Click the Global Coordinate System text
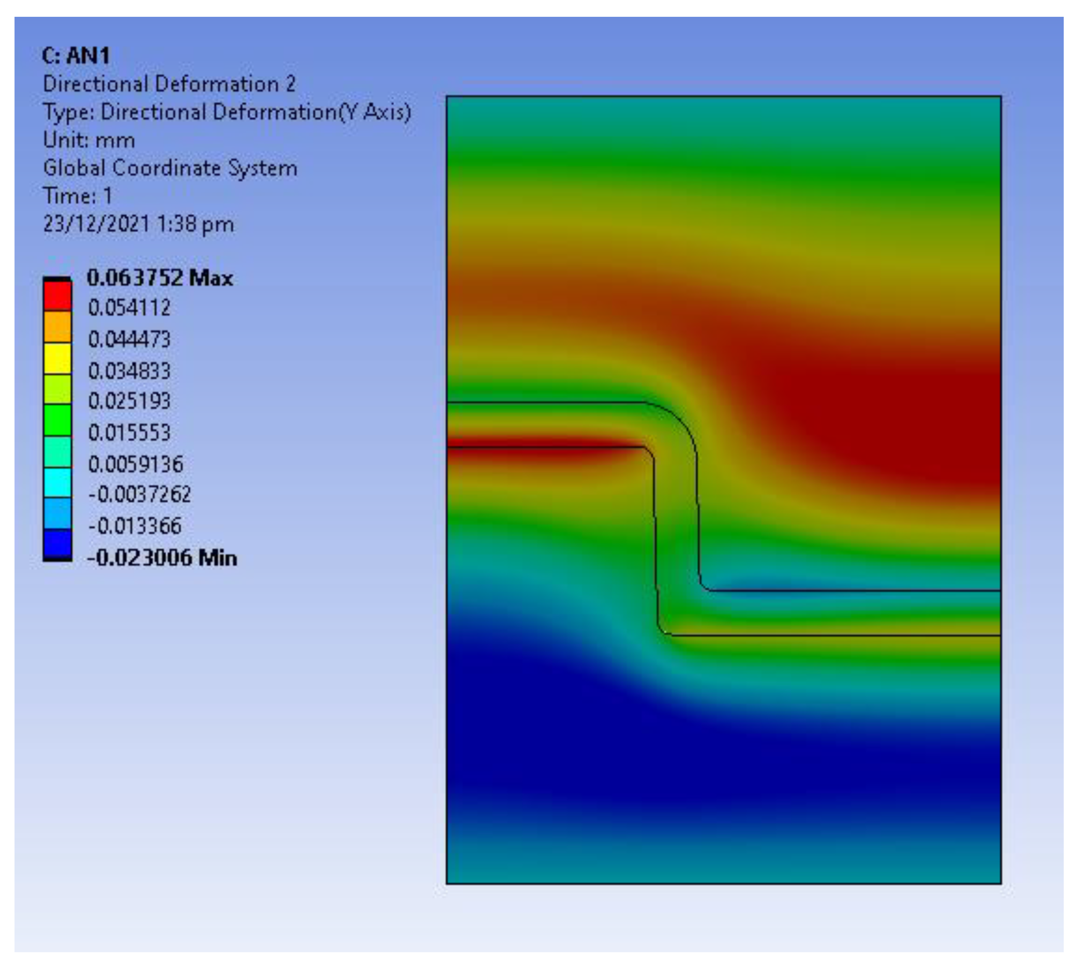Viewport: 1079px width, 969px height. (170, 168)
